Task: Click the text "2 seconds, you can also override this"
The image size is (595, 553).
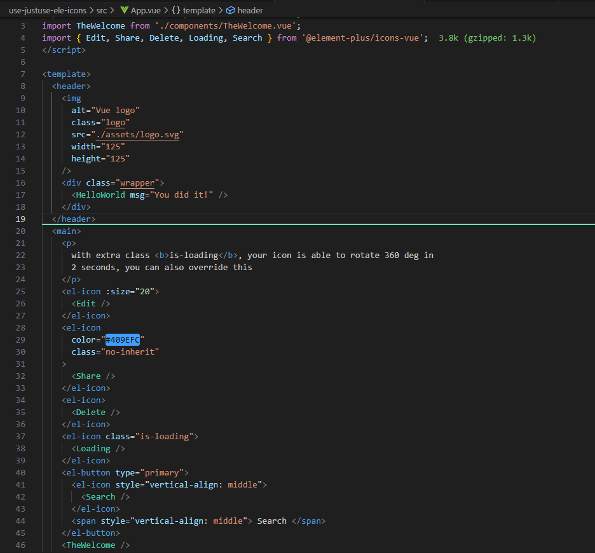Action: click(x=161, y=268)
